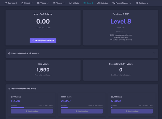The height and width of the screenshot is (119, 162).
Task: Click the lock icon on 50,000 Views card
Action: pyautogui.click(x=127, y=111)
